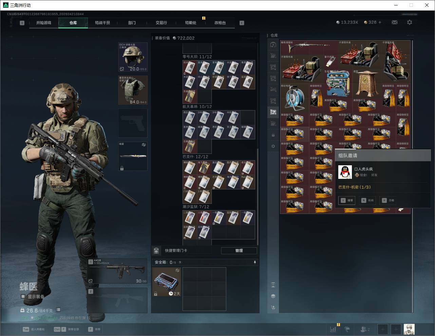Screen dimensions: 435x336
Task: Click the swap arrows on the melee slot
Action: pyautogui.click(x=144, y=145)
